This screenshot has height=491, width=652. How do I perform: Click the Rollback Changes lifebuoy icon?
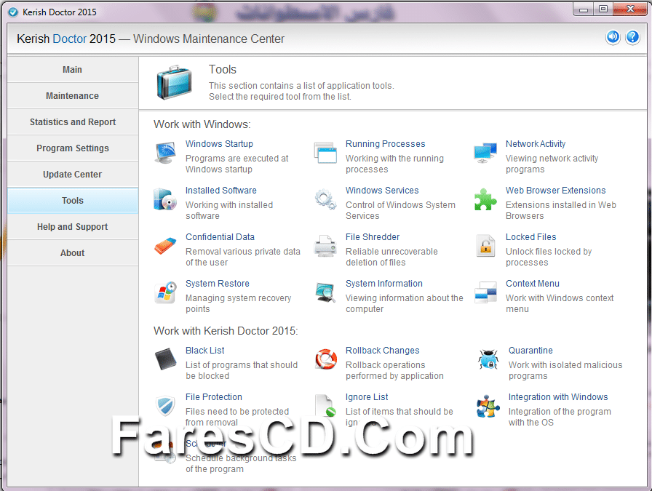tap(325, 359)
